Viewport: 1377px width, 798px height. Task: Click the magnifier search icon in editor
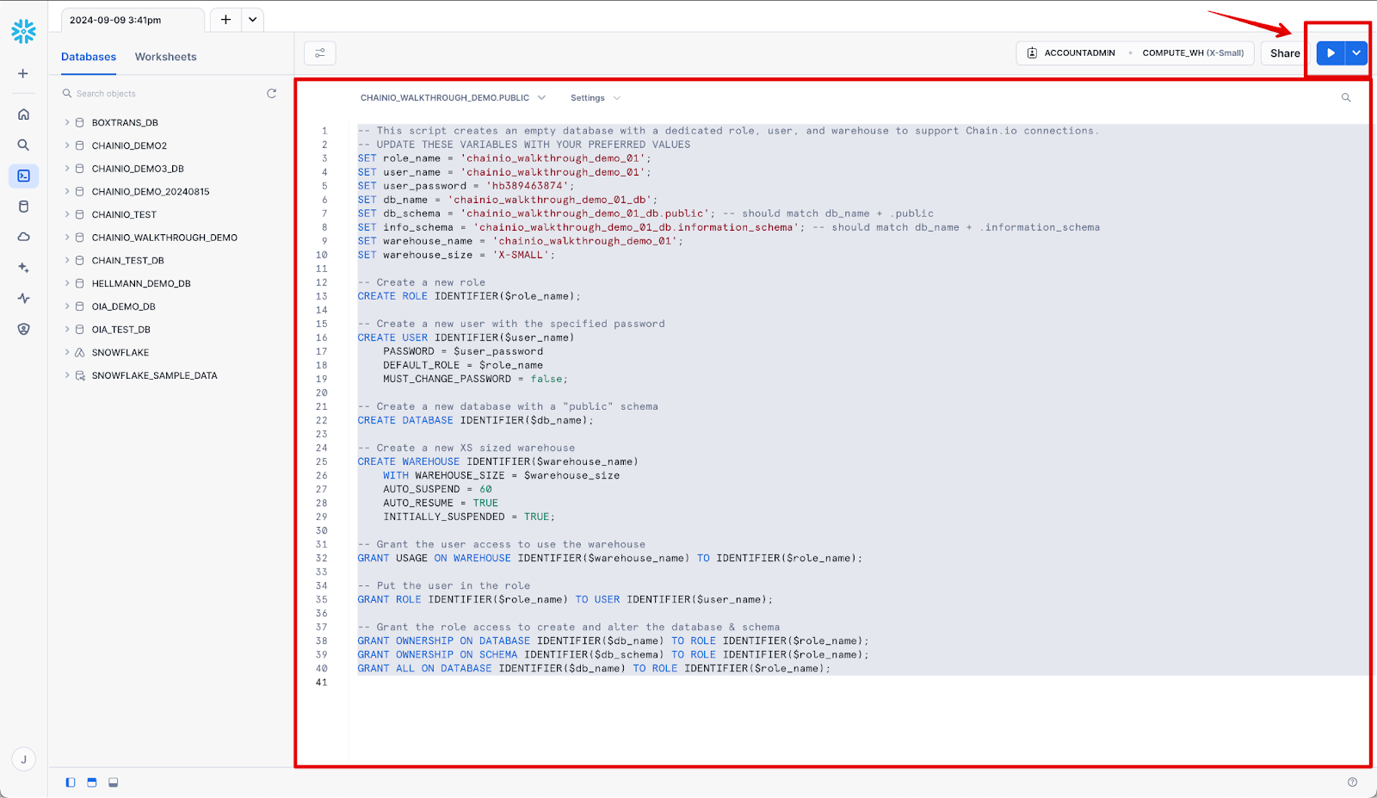[x=1346, y=98]
